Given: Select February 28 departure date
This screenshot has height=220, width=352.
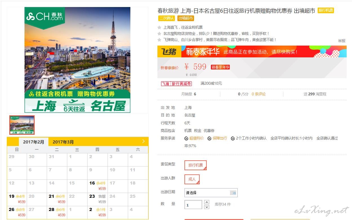Looking at the screenshot, I should (x=57, y=212).
